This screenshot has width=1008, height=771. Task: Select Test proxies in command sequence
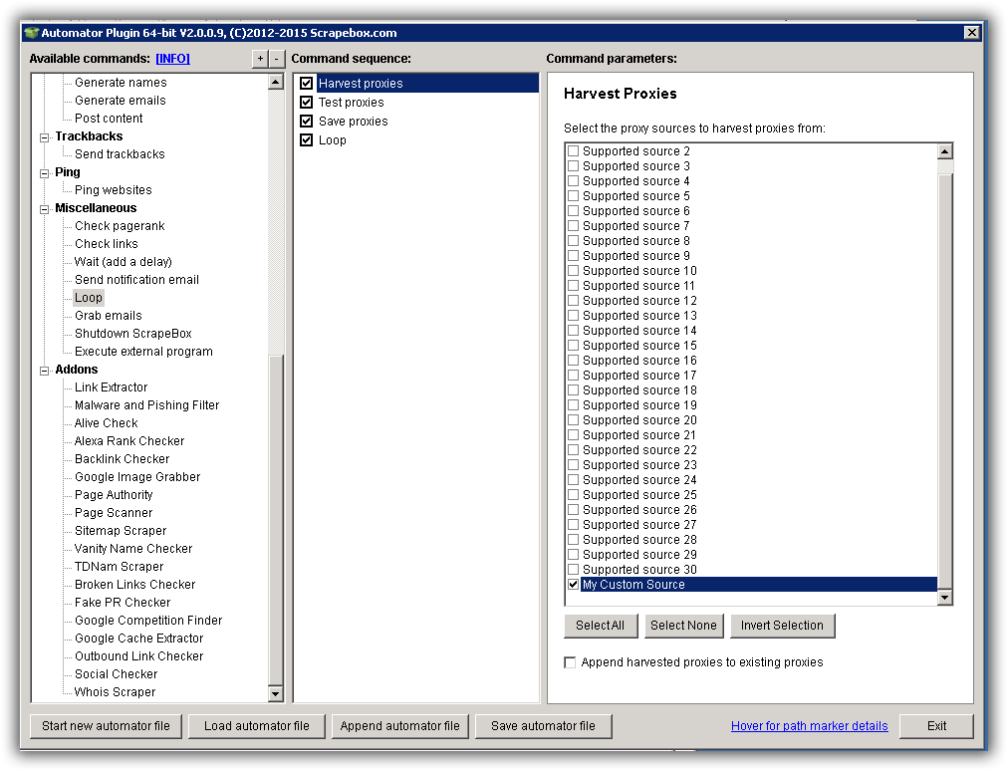[351, 103]
